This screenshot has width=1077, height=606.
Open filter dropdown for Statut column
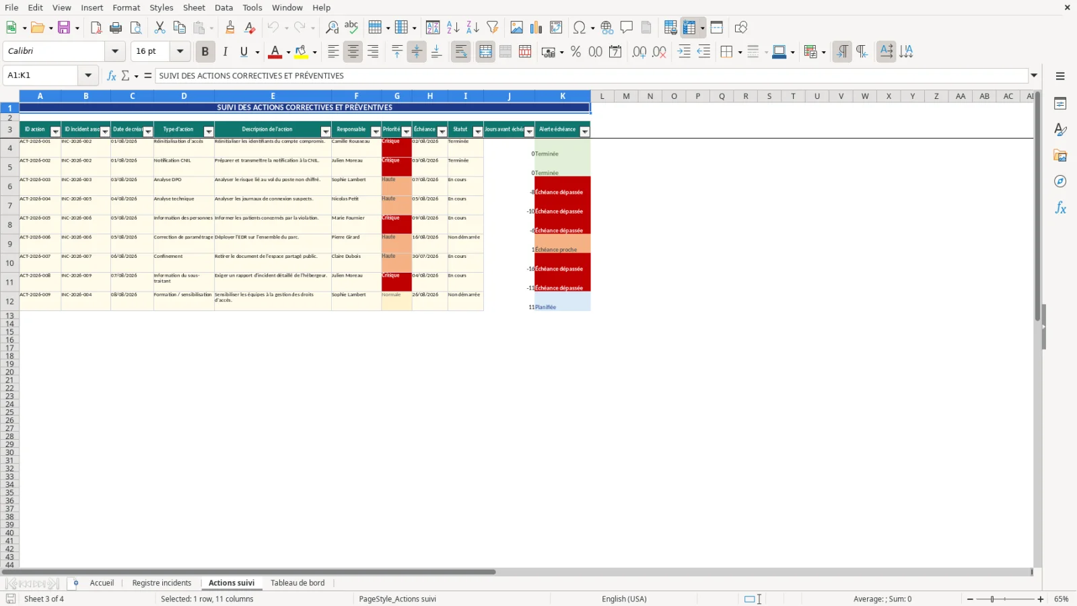[x=478, y=131]
